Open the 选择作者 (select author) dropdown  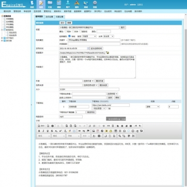click(88, 81)
